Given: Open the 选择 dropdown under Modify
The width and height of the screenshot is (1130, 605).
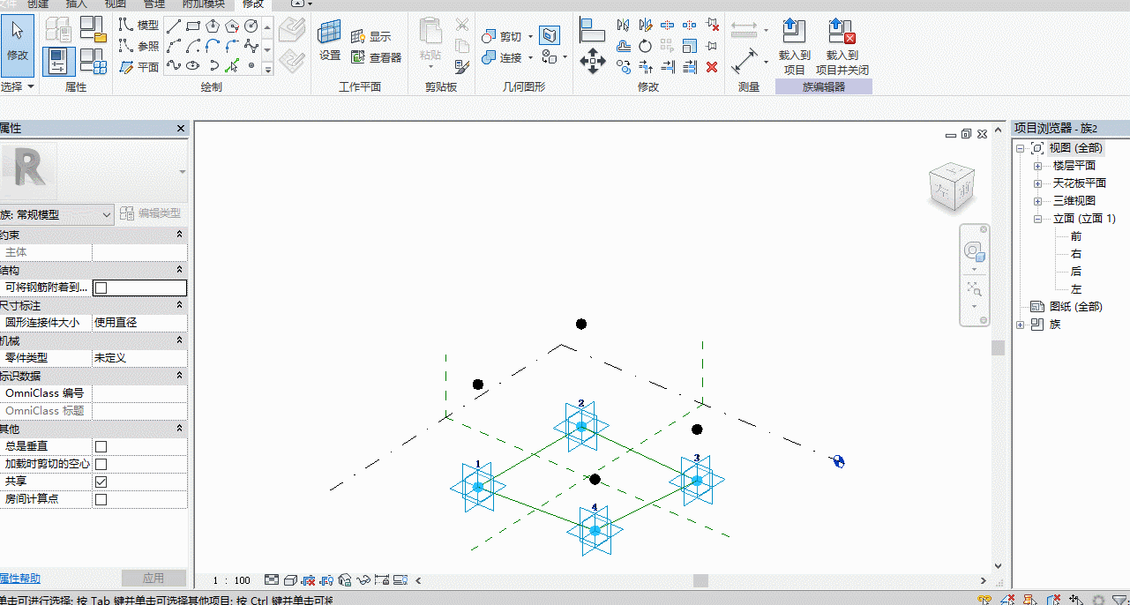Looking at the screenshot, I should coord(19,87).
